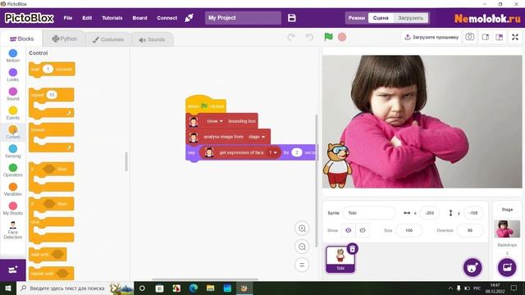This screenshot has width=525, height=295.
Task: Save project with the floppy disk icon
Action: pyautogui.click(x=292, y=18)
